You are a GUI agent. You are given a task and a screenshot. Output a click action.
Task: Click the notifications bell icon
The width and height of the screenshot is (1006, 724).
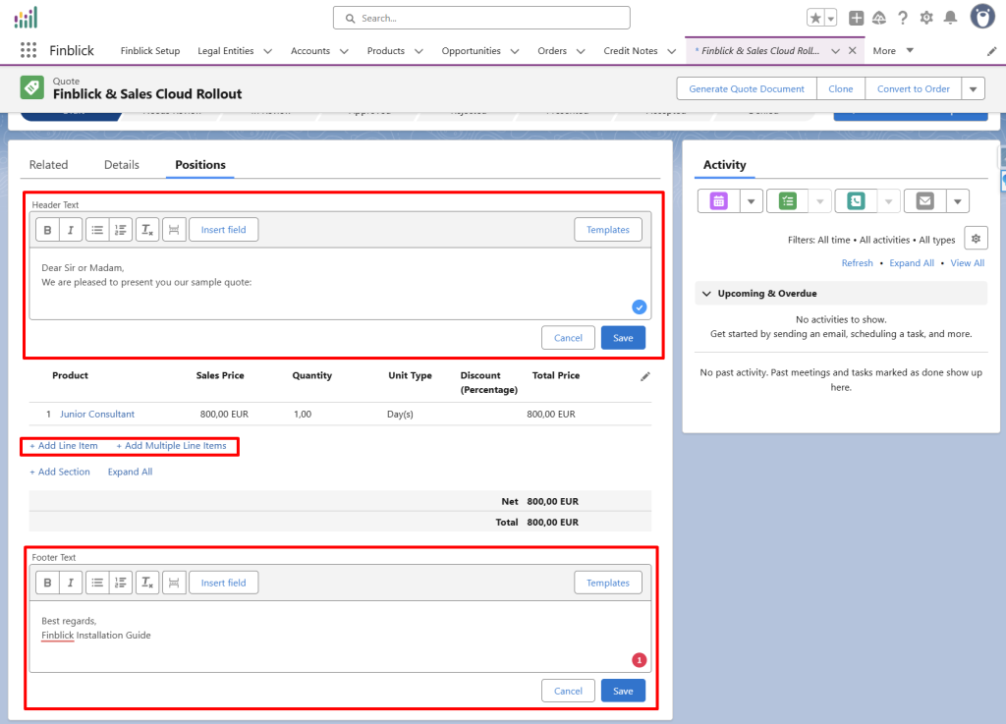pyautogui.click(x=950, y=18)
